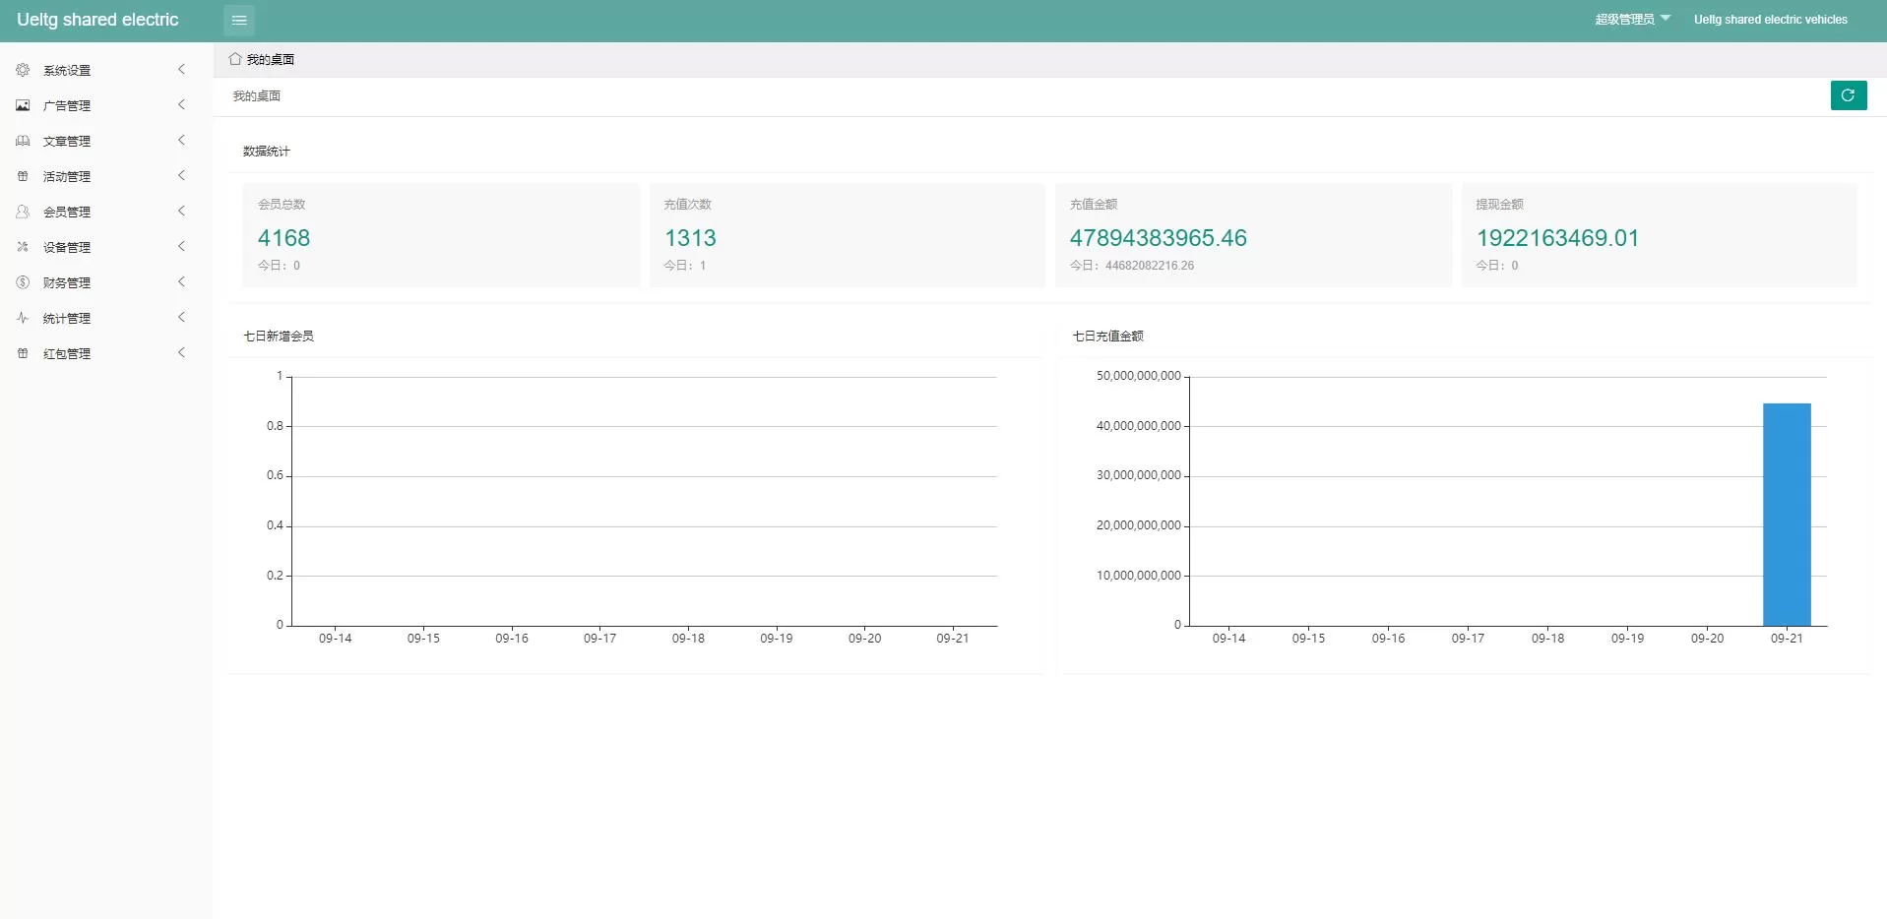Open the 超级管理员 user dropdown
The height and width of the screenshot is (919, 1887).
pos(1632,20)
